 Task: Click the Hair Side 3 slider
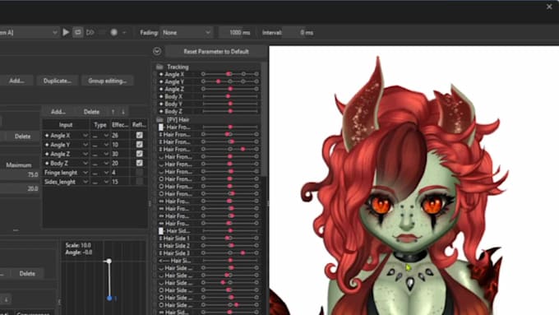coord(230,253)
